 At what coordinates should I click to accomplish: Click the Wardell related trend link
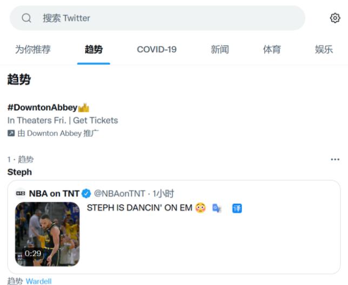(x=38, y=281)
